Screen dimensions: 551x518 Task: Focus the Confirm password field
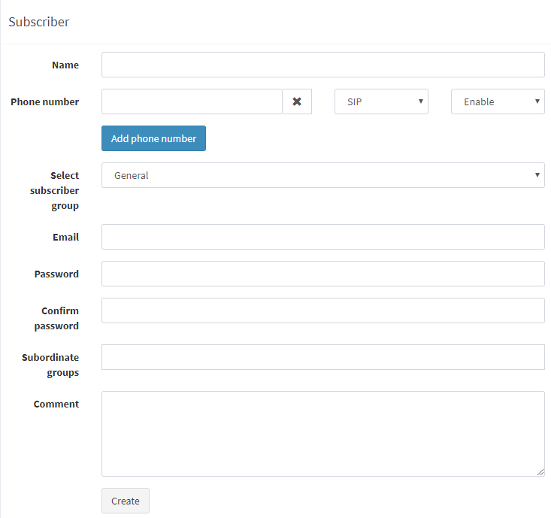(323, 310)
